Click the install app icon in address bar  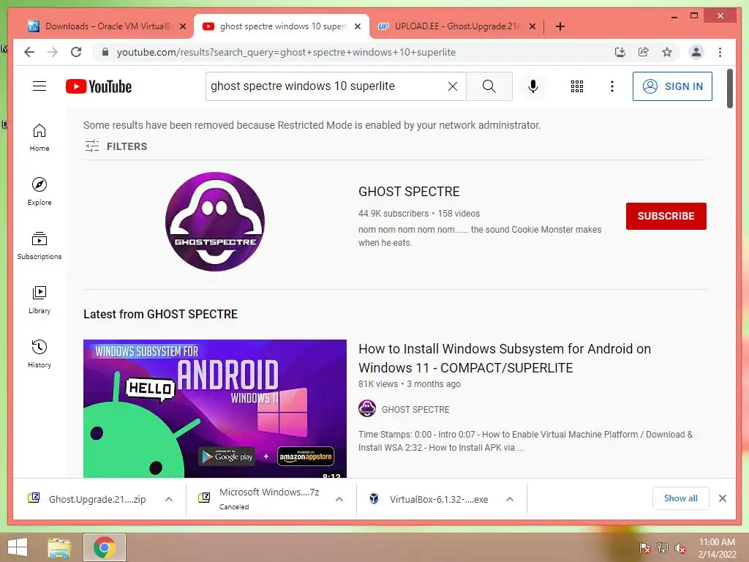(x=620, y=52)
